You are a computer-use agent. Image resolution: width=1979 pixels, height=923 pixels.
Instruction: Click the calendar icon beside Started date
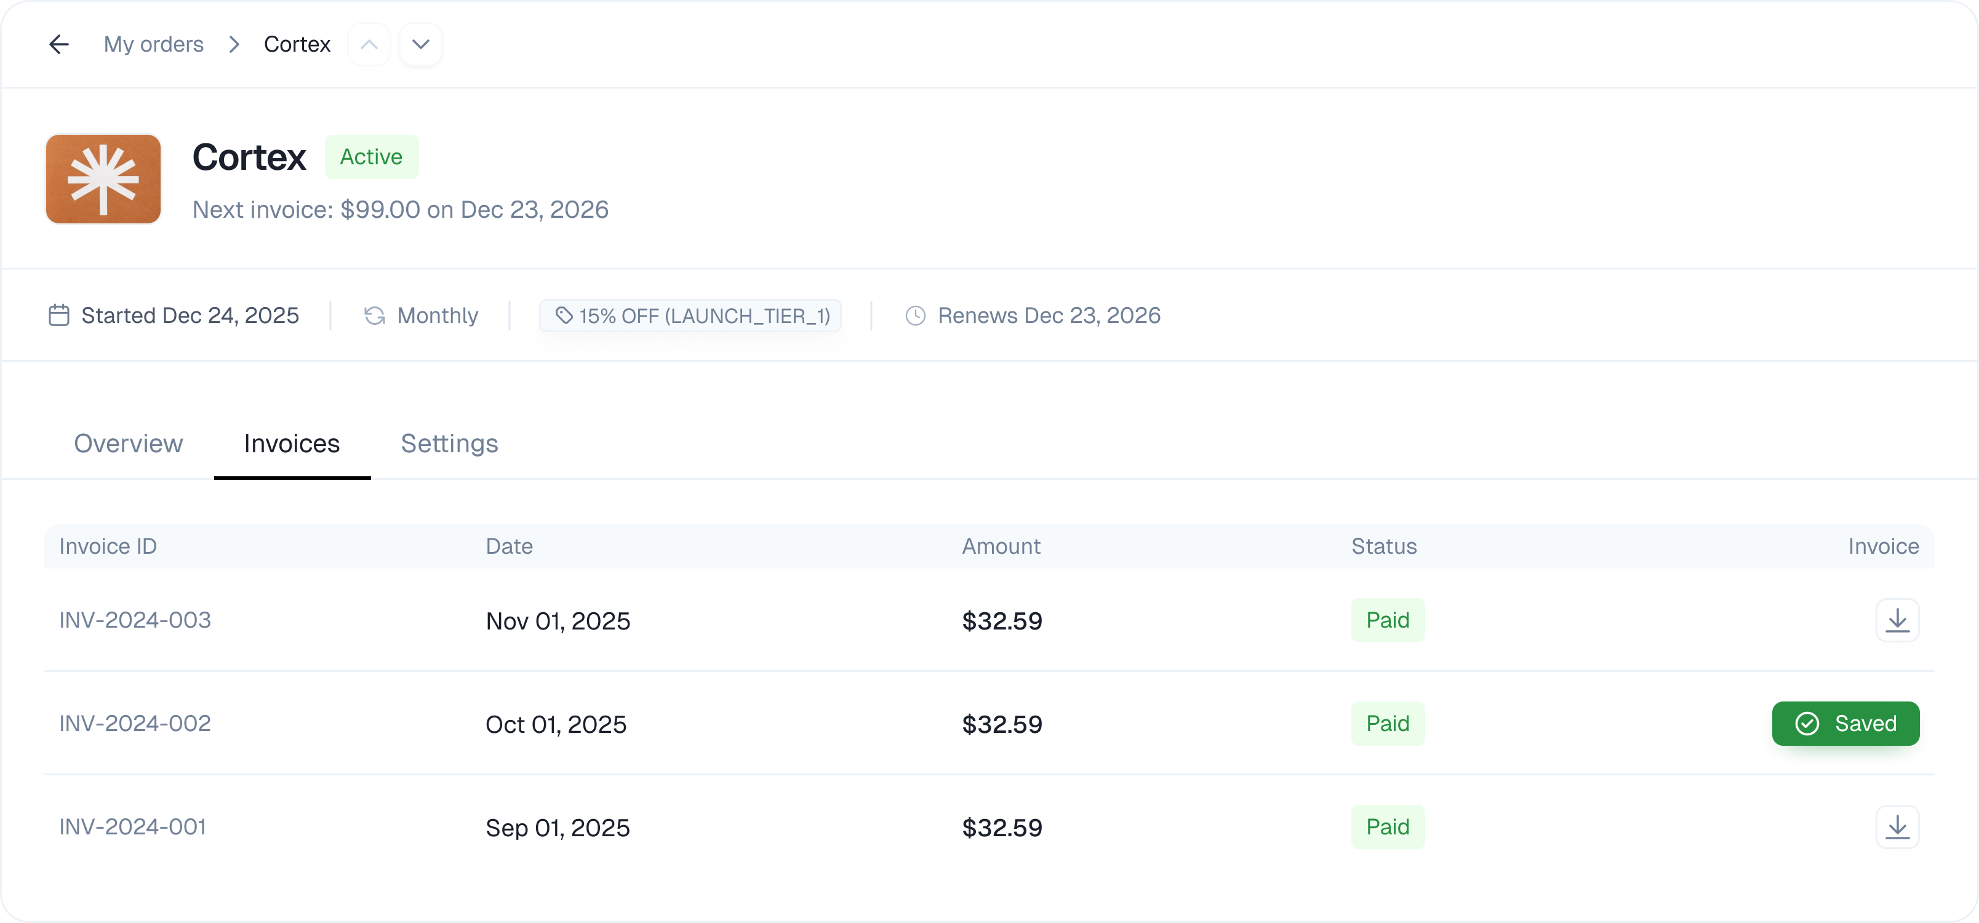coord(59,316)
